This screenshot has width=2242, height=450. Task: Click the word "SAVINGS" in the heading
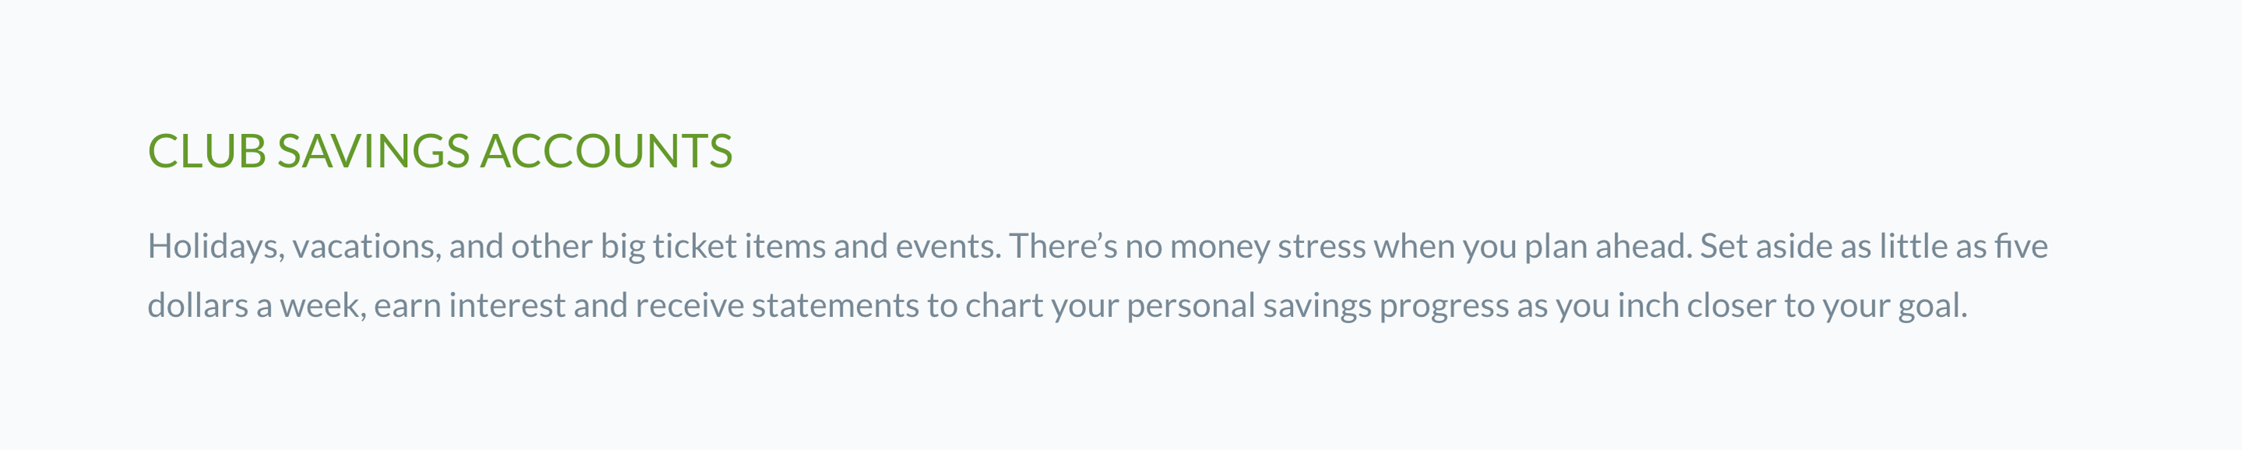tap(374, 152)
